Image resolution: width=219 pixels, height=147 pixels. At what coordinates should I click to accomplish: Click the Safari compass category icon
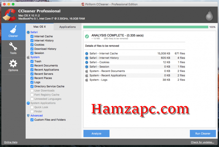pos(28,32)
